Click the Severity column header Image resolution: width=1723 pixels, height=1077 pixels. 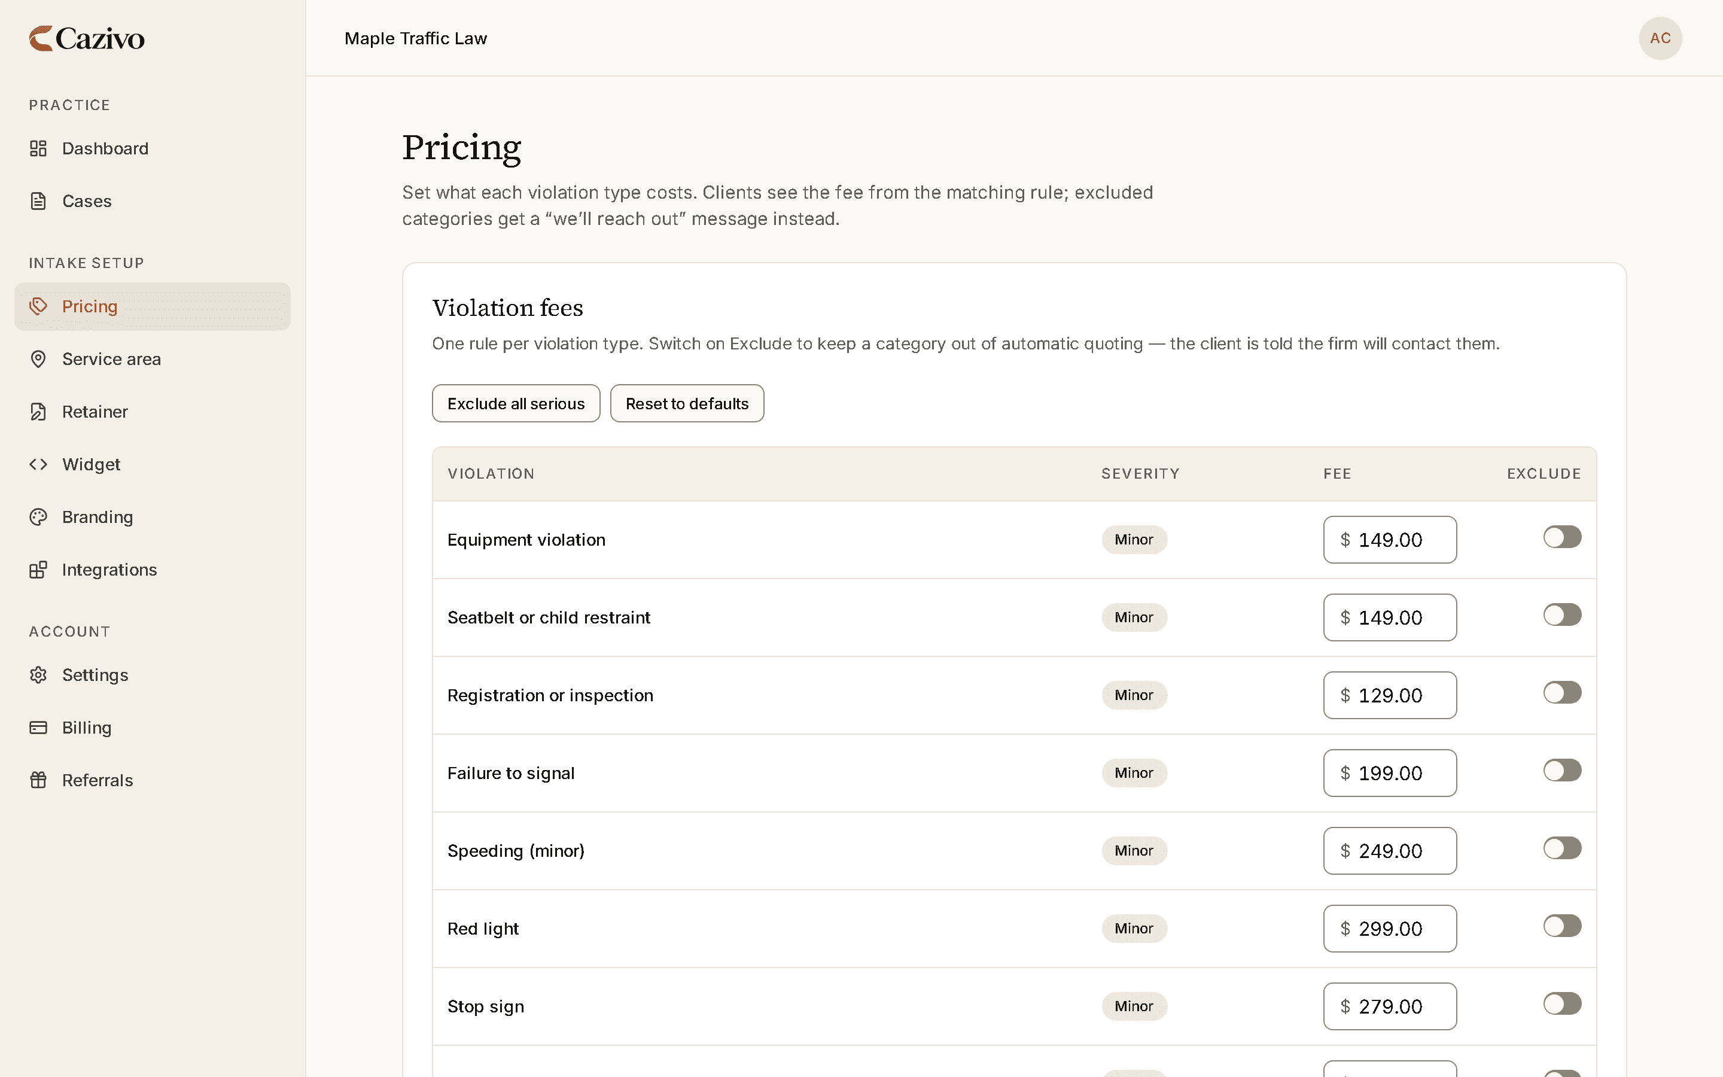pos(1141,474)
